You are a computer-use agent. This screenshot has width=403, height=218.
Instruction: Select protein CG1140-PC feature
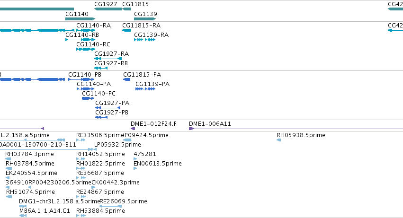(88, 98)
